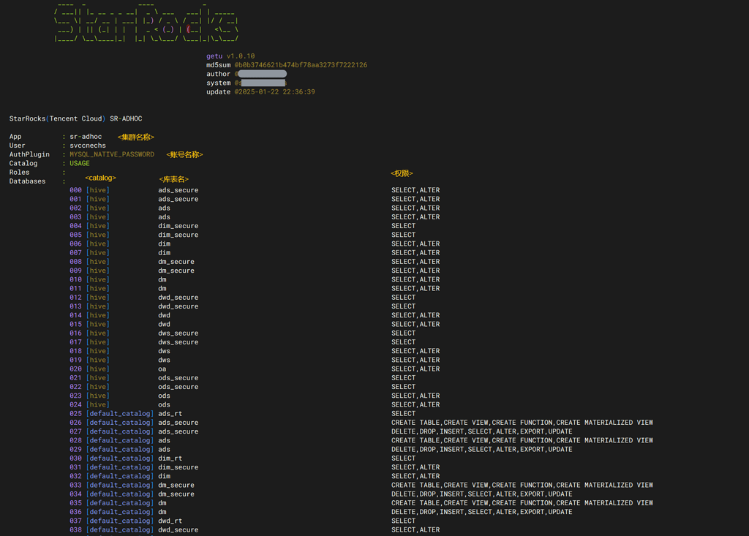Click the sr-adhoc App value
This screenshot has height=536, width=749.
86,137
